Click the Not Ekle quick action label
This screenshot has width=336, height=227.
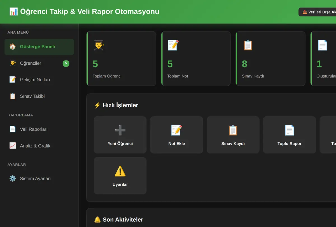tap(177, 144)
